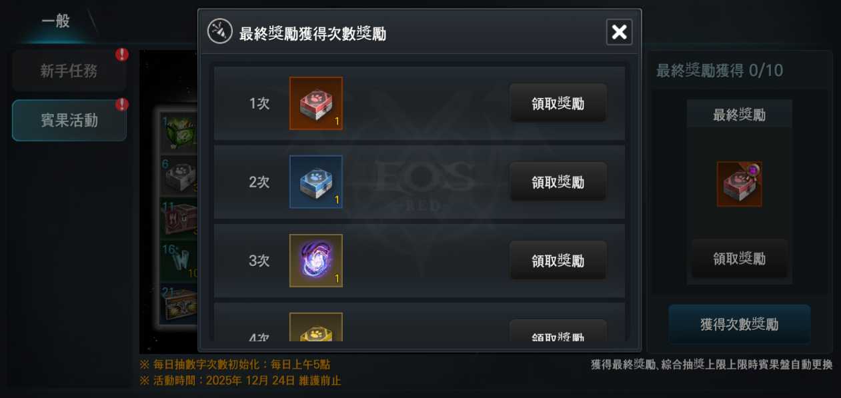Click the red paw box reward icon for 1次
841x398 pixels.
316,103
